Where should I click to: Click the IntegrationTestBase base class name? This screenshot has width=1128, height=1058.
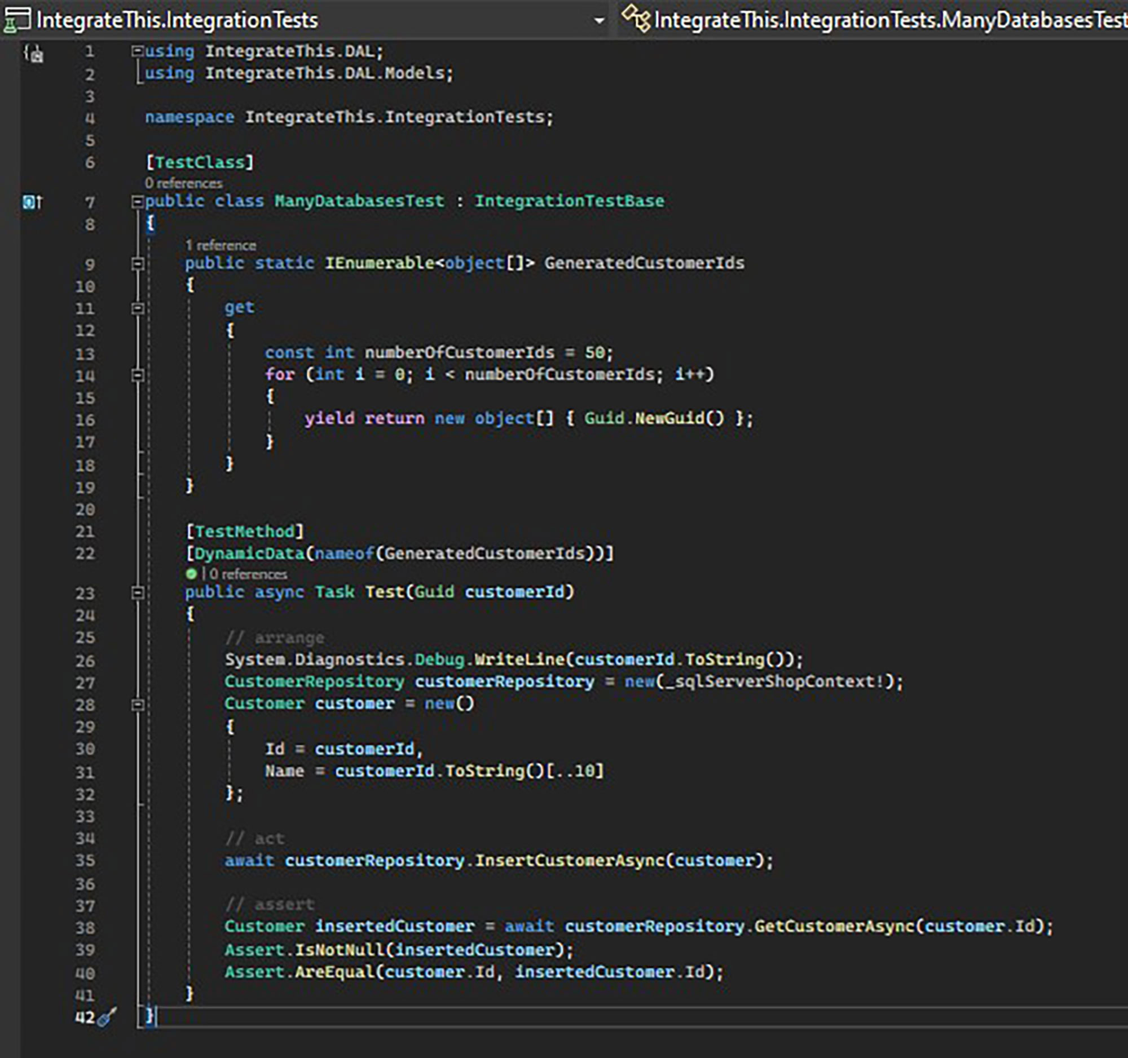pyautogui.click(x=569, y=201)
